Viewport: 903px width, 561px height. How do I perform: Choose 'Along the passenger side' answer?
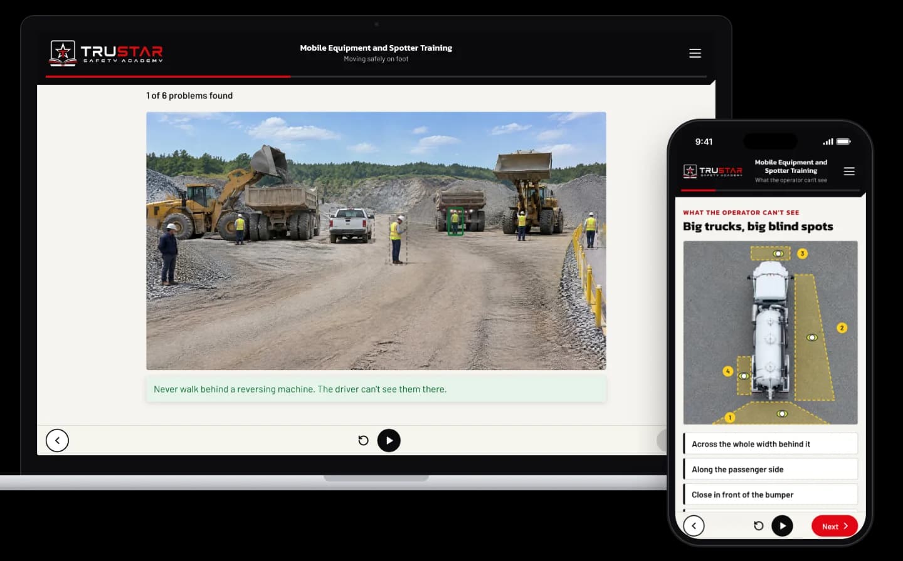(x=771, y=469)
